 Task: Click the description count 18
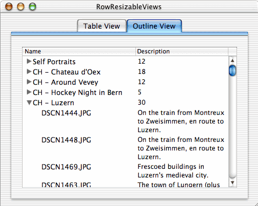141,72
